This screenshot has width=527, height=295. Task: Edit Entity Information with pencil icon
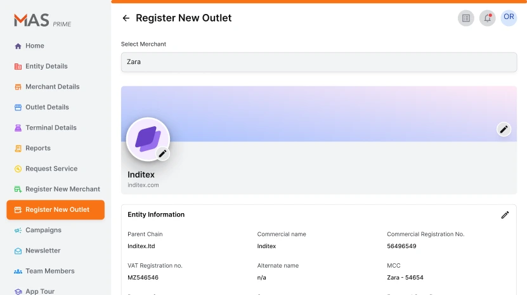(505, 215)
